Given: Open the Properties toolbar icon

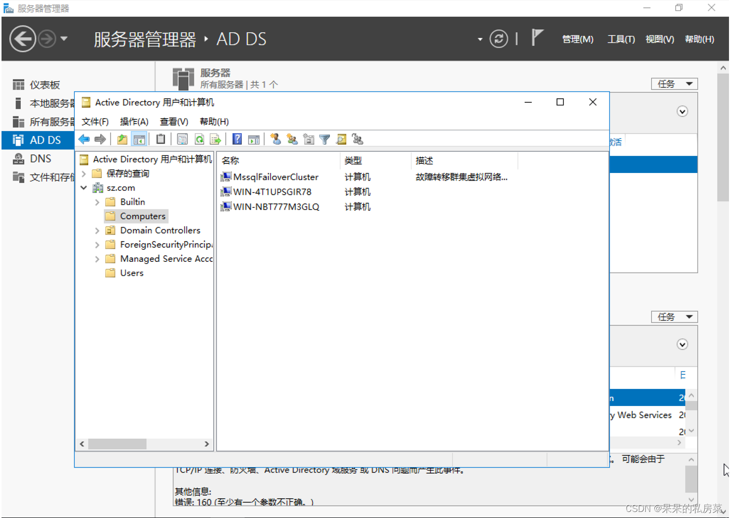Looking at the screenshot, I should click(x=183, y=139).
